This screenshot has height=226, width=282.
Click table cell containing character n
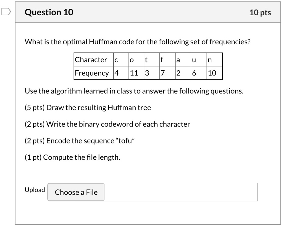tap(215, 59)
